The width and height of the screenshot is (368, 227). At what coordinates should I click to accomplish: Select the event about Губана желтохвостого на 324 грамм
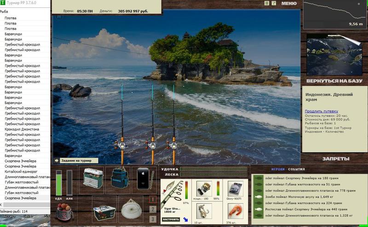pos(304,203)
